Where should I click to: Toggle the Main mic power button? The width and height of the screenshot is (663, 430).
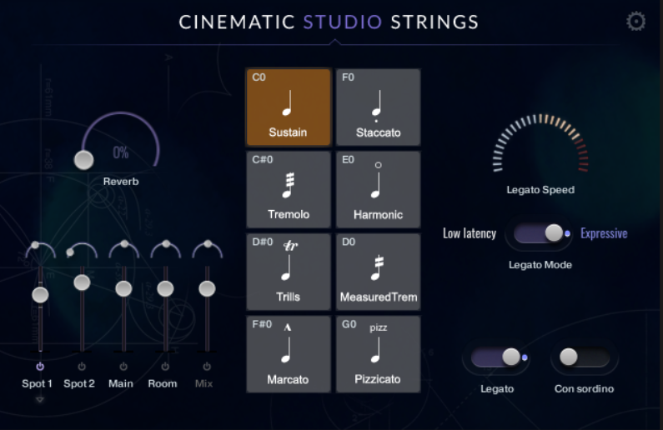click(123, 366)
